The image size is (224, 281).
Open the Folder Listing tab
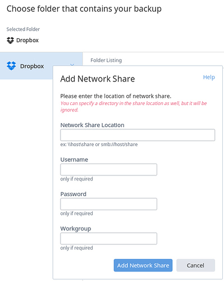pyautogui.click(x=106, y=60)
